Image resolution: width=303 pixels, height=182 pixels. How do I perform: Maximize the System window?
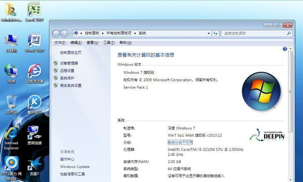tap(278, 25)
